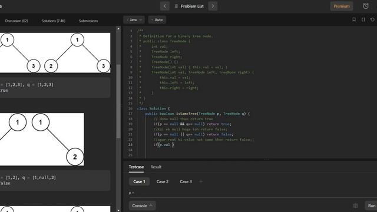Go to previous problem arrow
This screenshot has width=377, height=212.
[165, 6]
